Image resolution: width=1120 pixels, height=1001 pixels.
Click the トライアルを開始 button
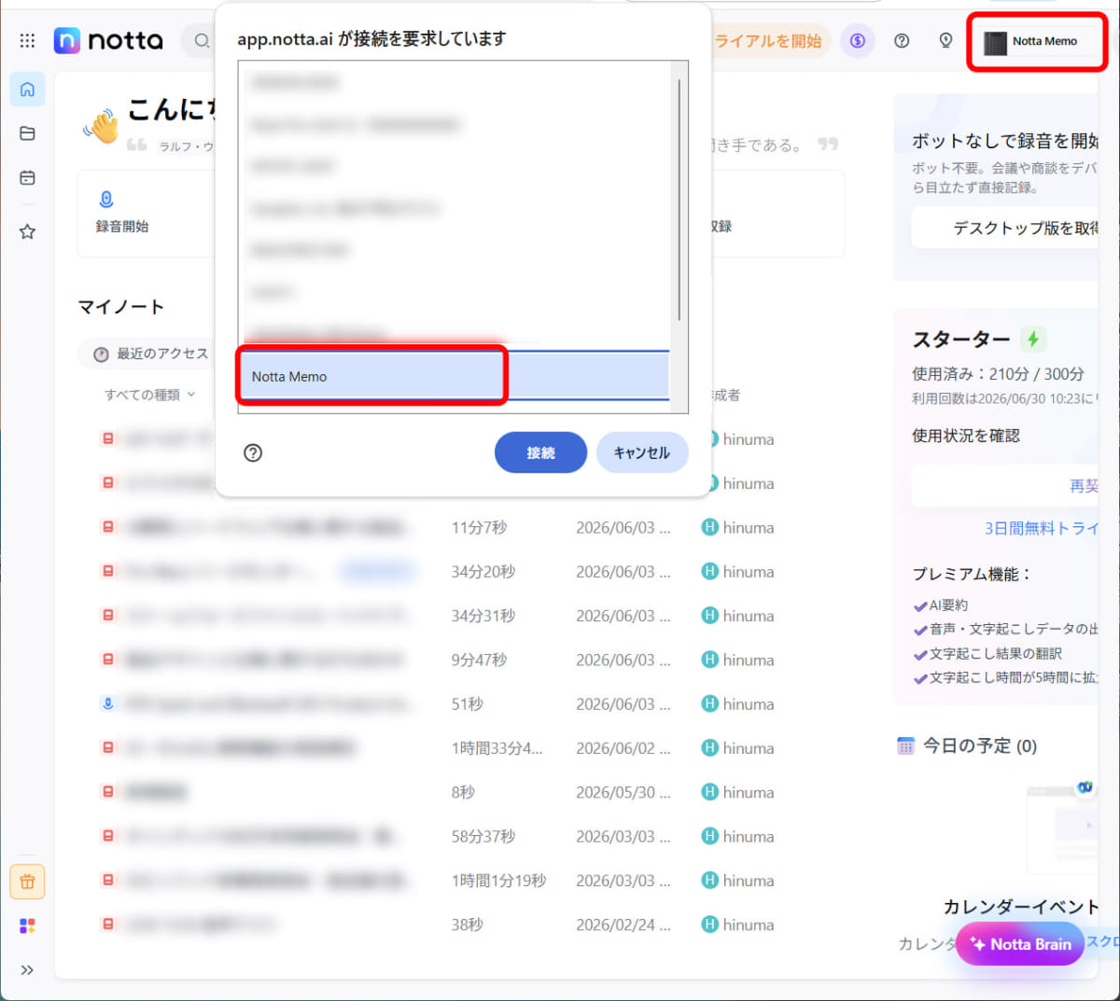pyautogui.click(x=769, y=41)
